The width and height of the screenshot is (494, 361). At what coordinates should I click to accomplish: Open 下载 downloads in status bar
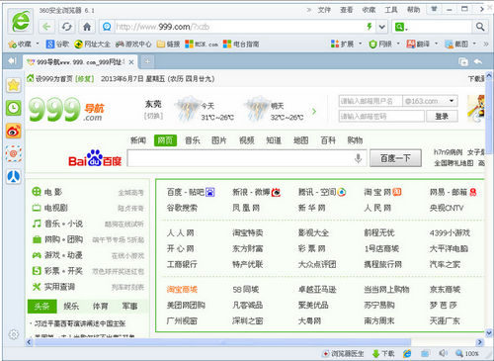coord(383,354)
